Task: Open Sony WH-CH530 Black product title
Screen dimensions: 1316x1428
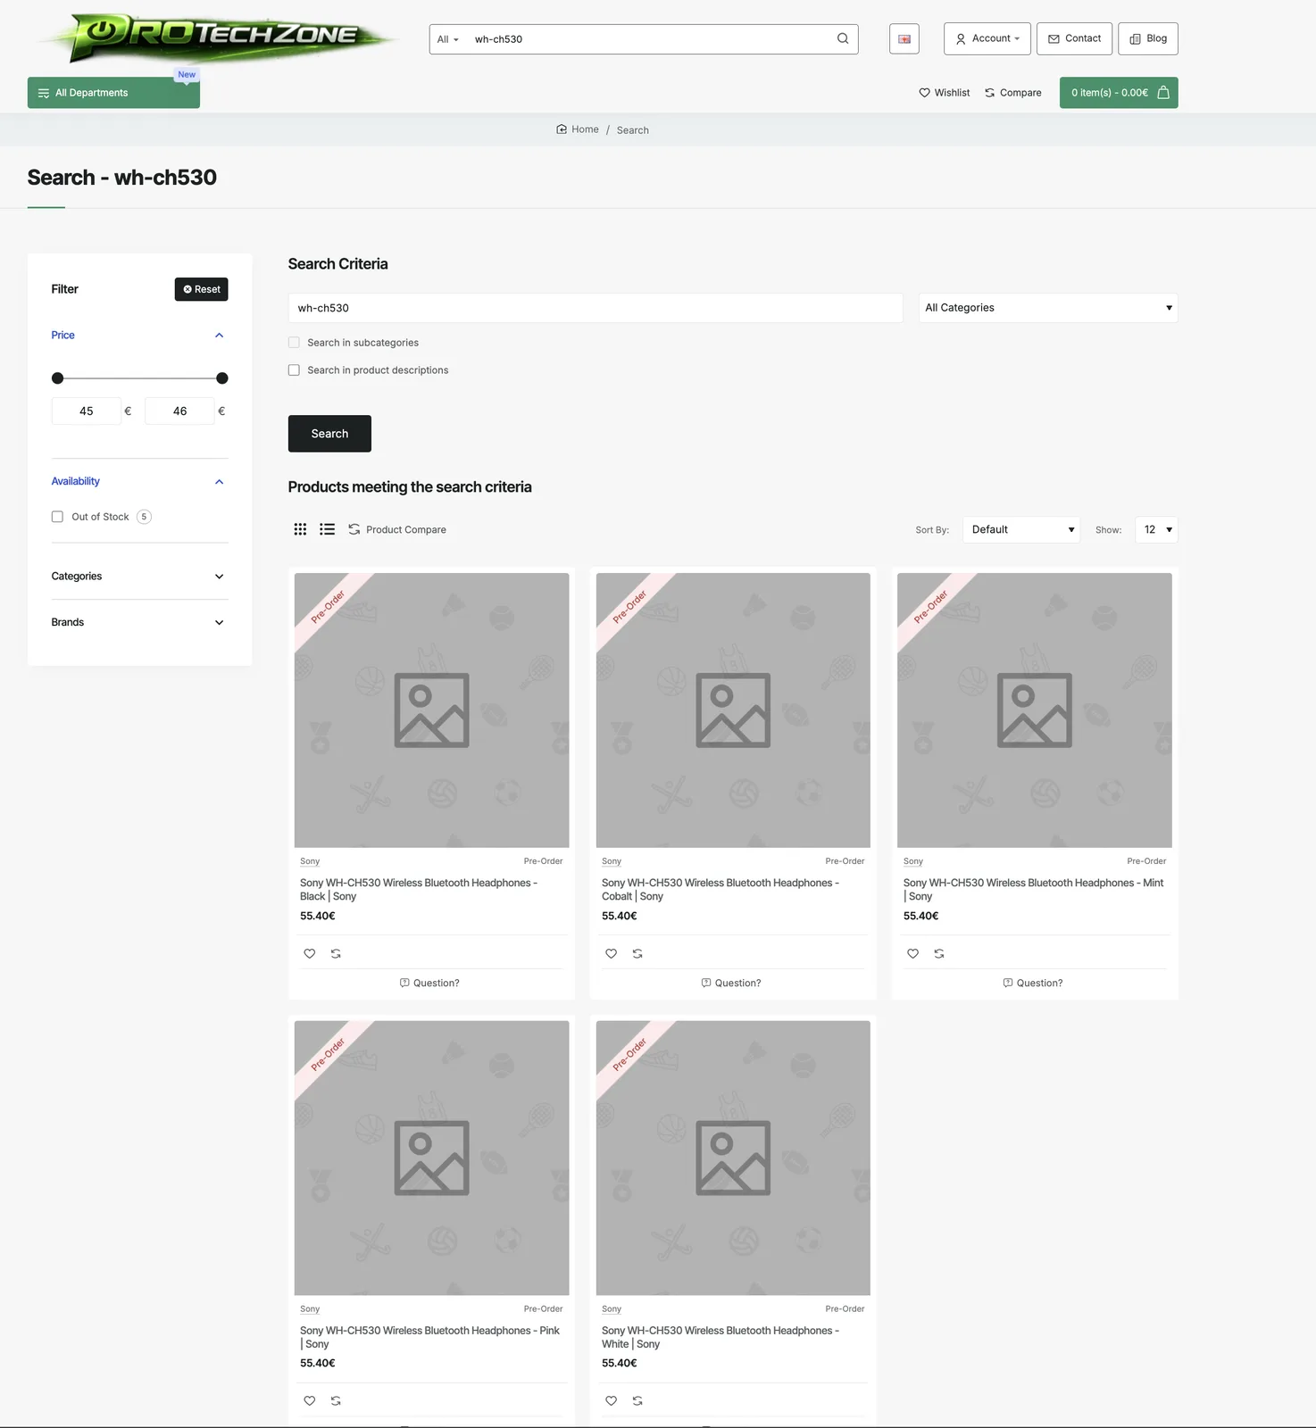Action: point(419,890)
